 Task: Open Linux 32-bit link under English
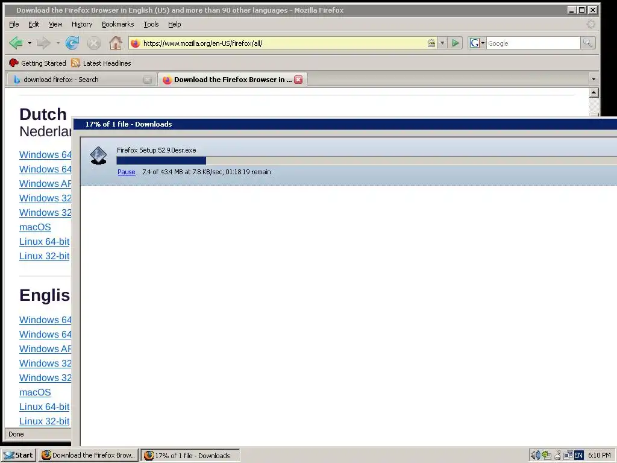click(44, 421)
